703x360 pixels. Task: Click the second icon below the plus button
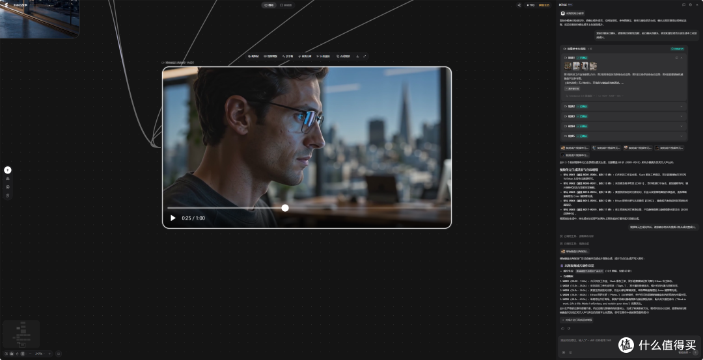(8, 179)
